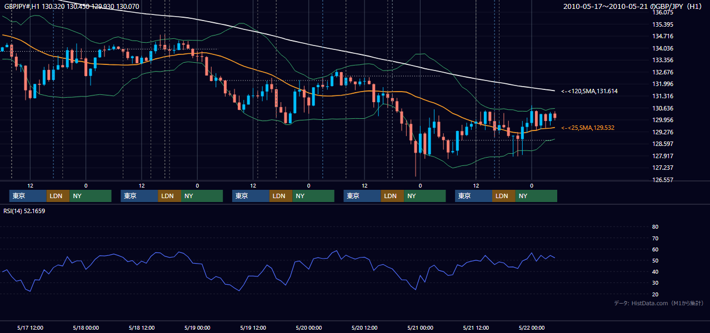Select the 5/22 00:00 time label

(532, 328)
